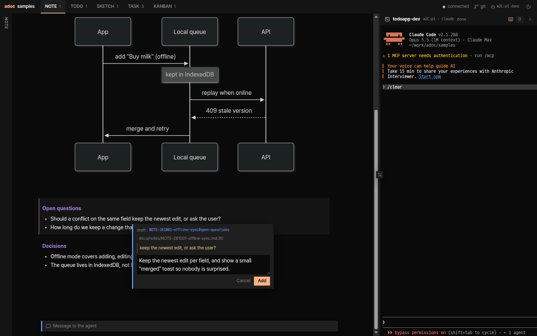The height and width of the screenshot is (336, 537).
Task: Click the 'run /mcp' text
Action: pyautogui.click(x=484, y=56)
